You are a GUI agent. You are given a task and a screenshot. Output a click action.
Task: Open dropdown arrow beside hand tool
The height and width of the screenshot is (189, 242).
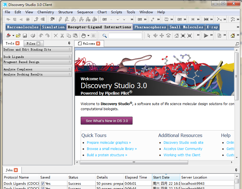click(x=88, y=36)
